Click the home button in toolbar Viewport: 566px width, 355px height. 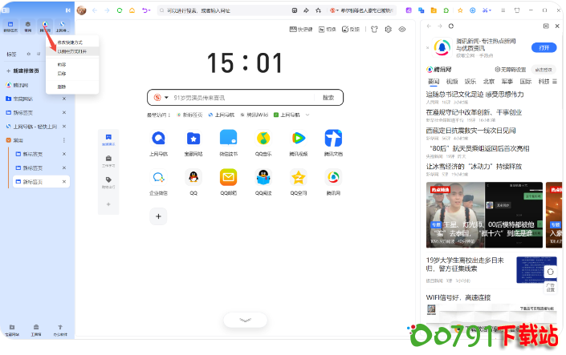coord(132,10)
